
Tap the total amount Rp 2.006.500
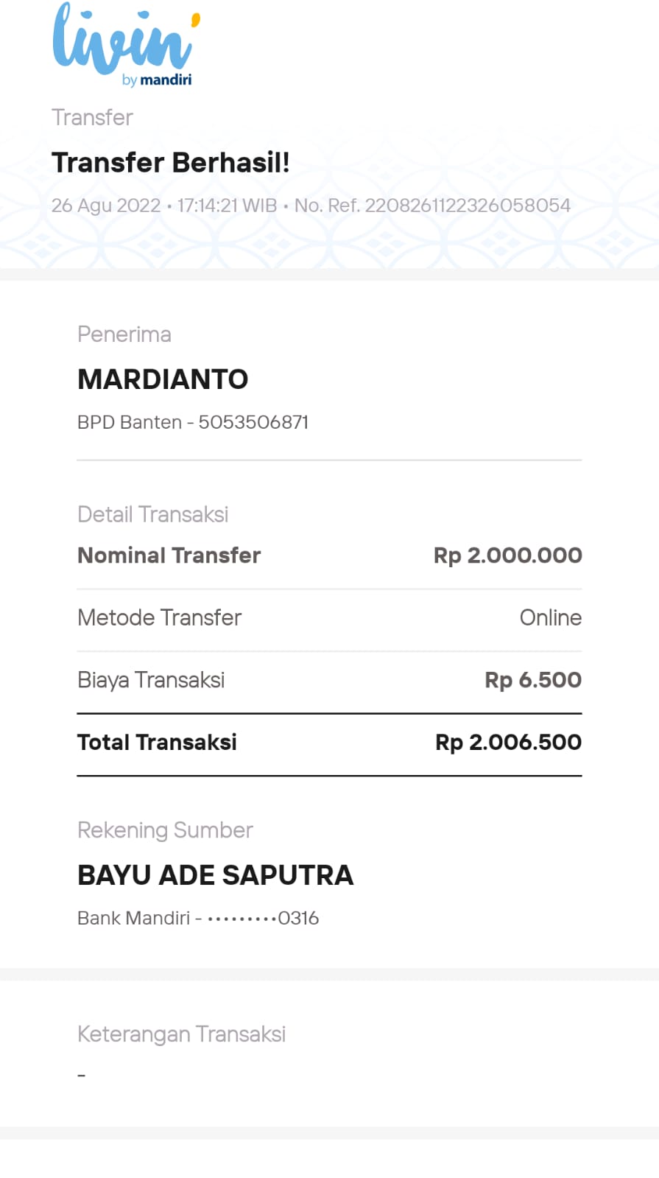(508, 742)
